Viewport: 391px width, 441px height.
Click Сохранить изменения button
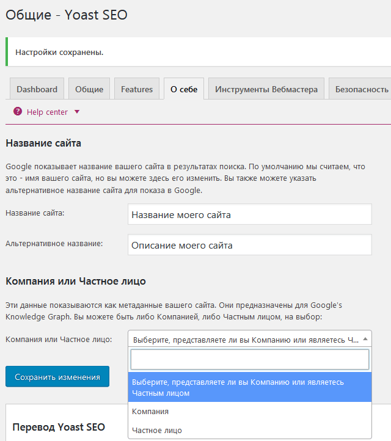(57, 376)
